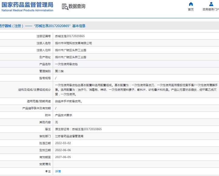Viewport: 219px width, 176px height.
Task: Select the remark 原注册证号：苏械注准20172010865
Action: click(x=78, y=129)
